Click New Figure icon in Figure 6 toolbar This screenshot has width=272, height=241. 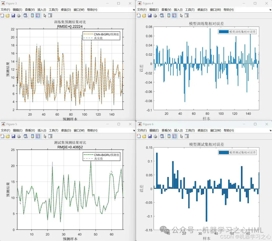pyautogui.click(x=139, y=136)
